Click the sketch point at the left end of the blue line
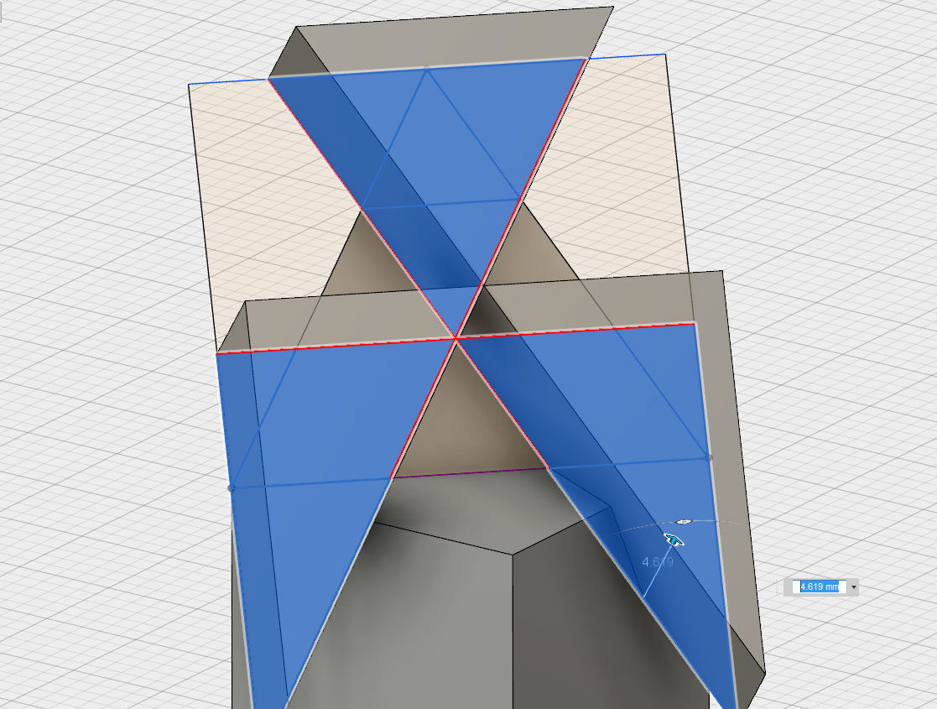Viewport: 937px width, 709px height. coord(232,487)
